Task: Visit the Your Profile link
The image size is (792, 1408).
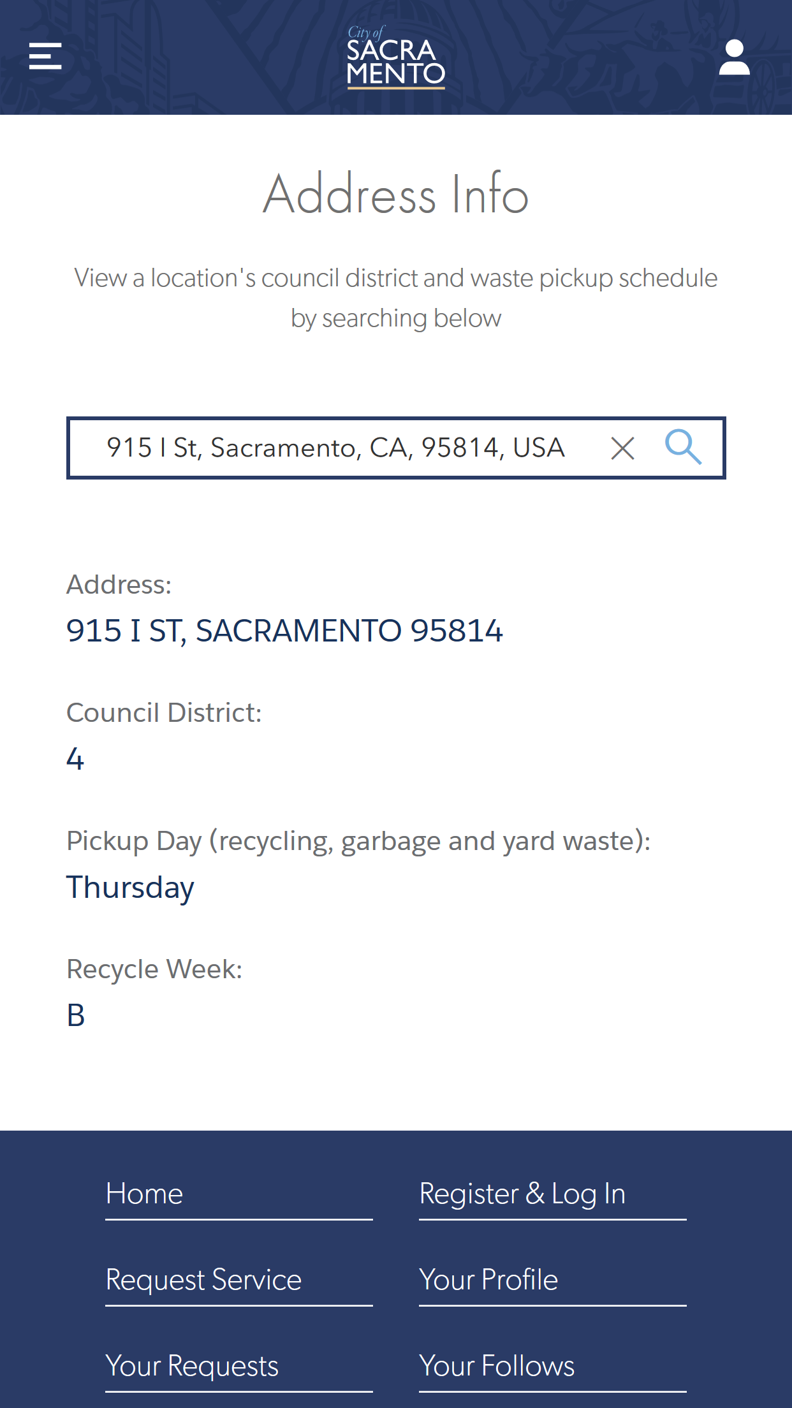Action: (488, 1280)
